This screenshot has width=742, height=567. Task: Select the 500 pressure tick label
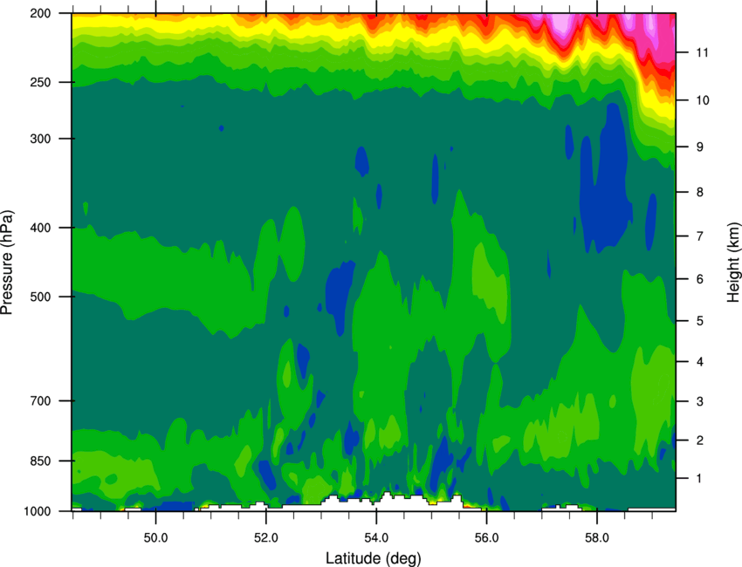click(x=40, y=297)
